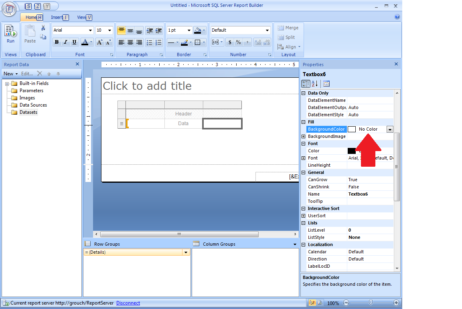Open the 1 pt border width dropdown
The image size is (462, 309).
click(189, 30)
